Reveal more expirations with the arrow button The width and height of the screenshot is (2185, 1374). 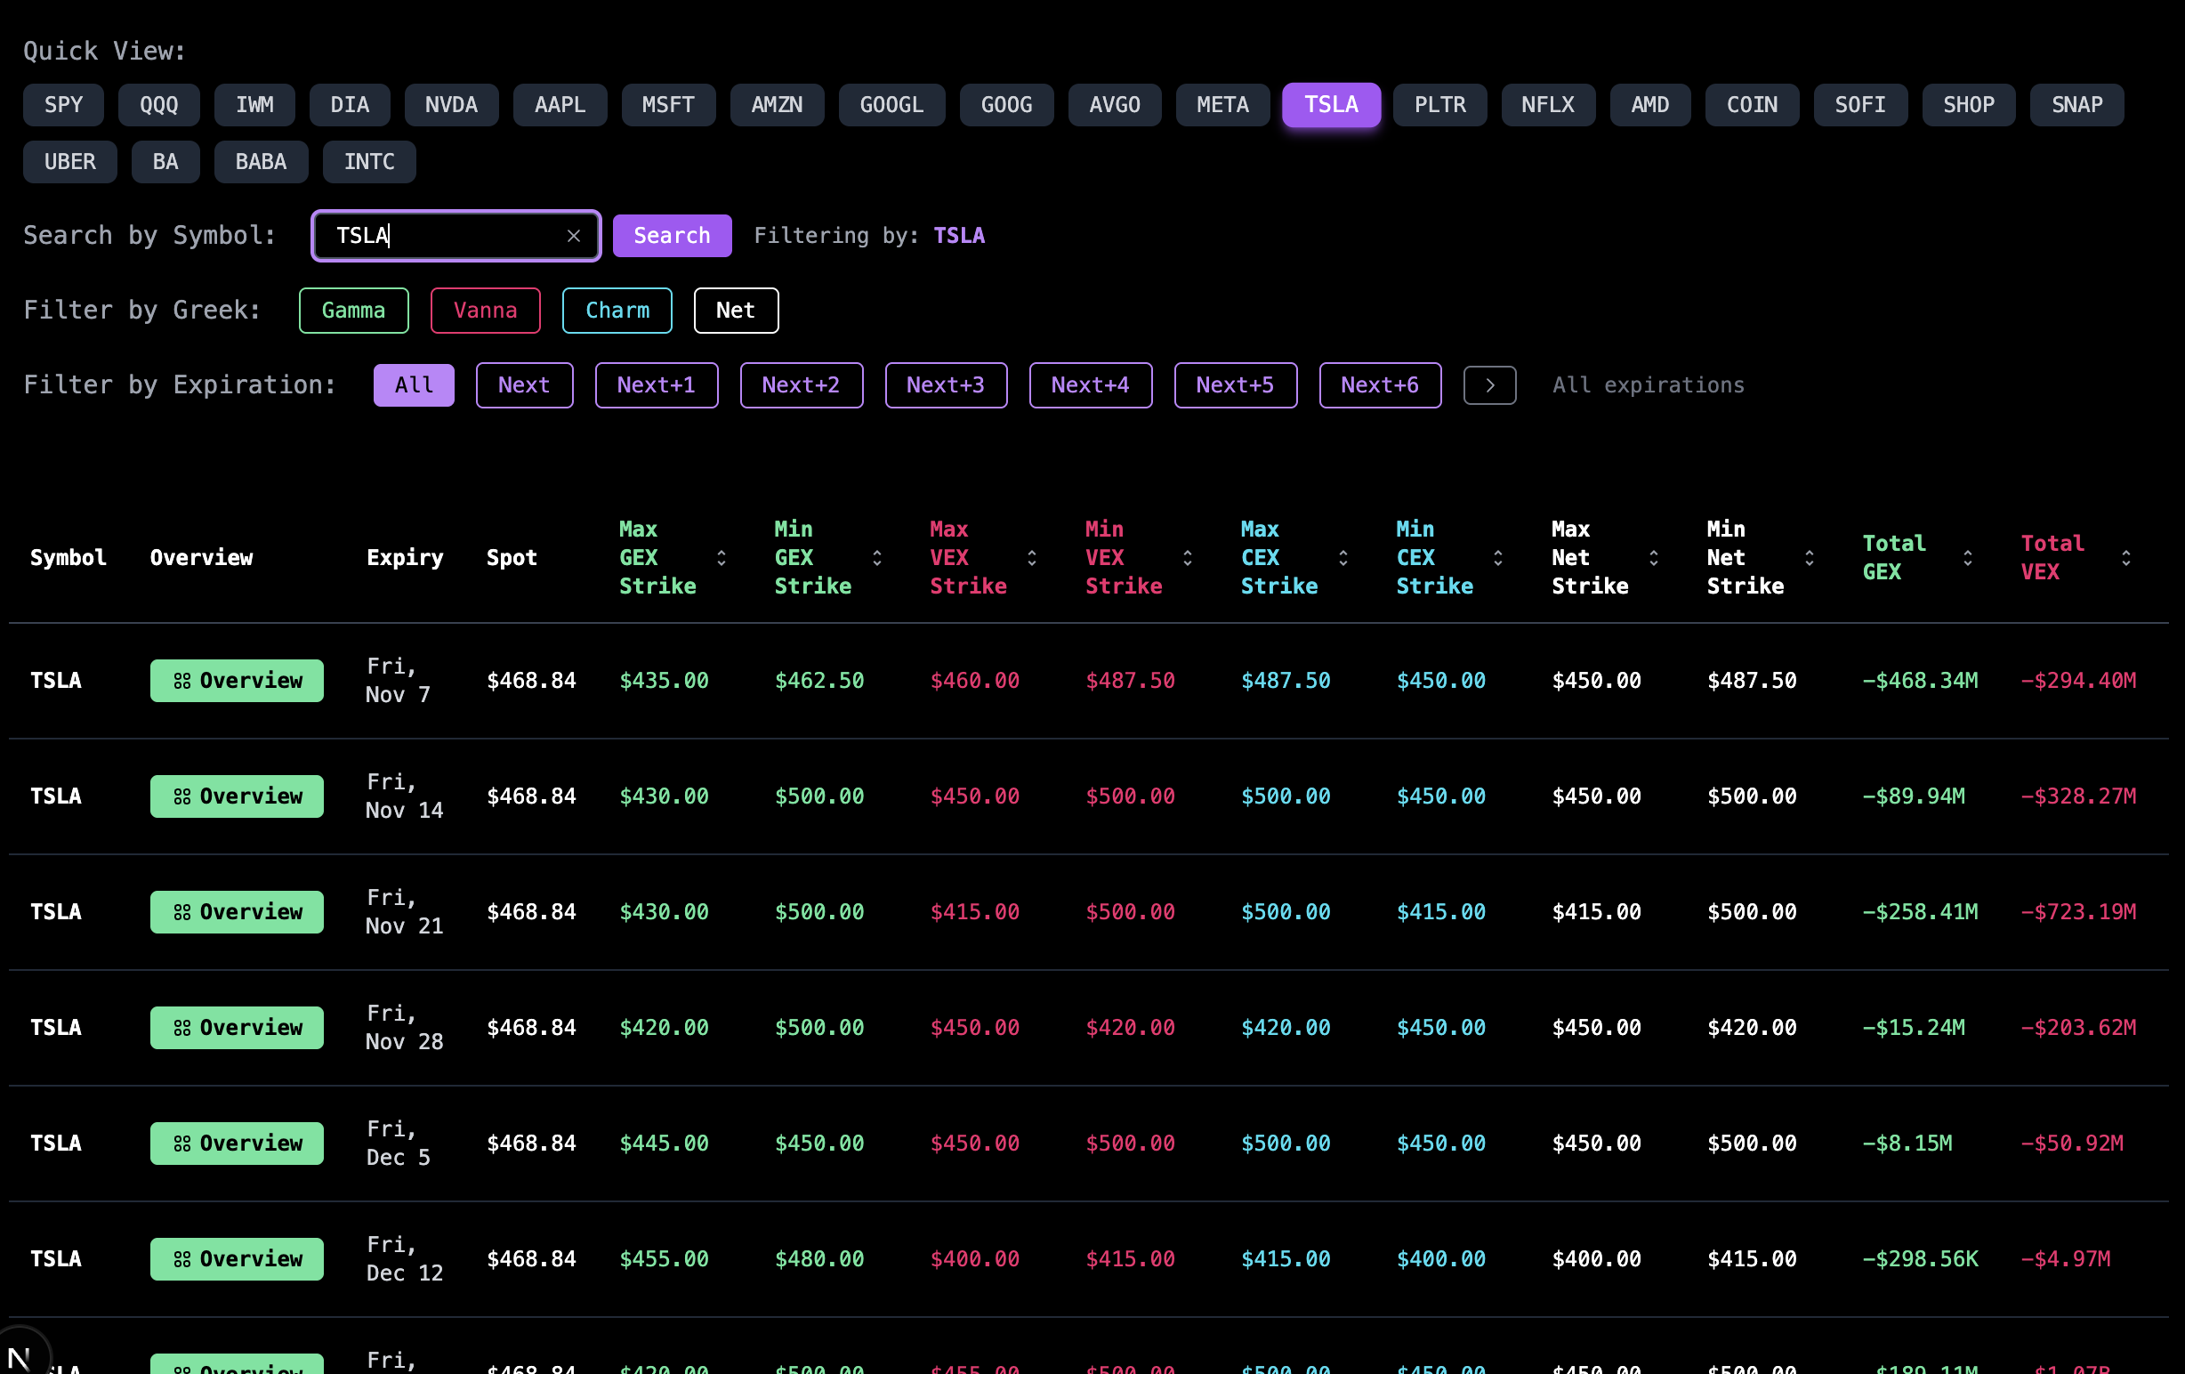pyautogui.click(x=1489, y=384)
